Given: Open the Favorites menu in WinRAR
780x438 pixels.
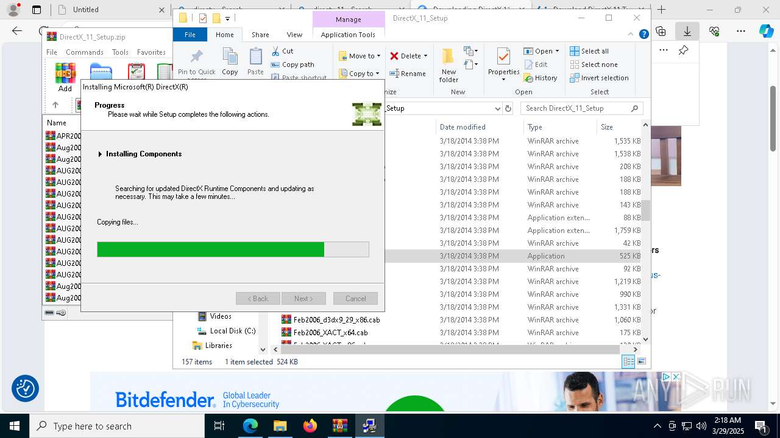Looking at the screenshot, I should click(x=151, y=52).
